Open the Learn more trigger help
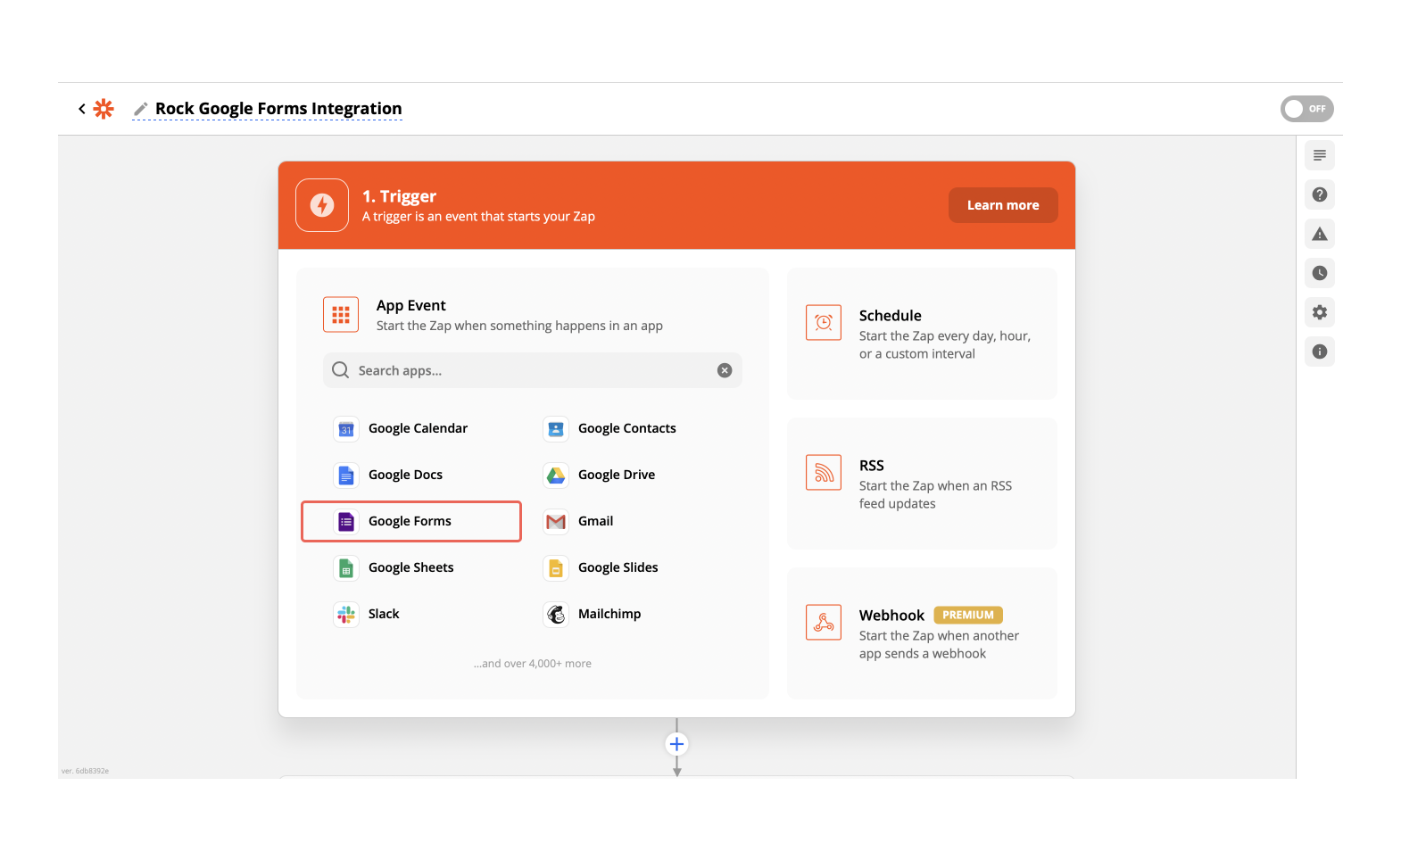The height and width of the screenshot is (852, 1401). pyautogui.click(x=1003, y=205)
